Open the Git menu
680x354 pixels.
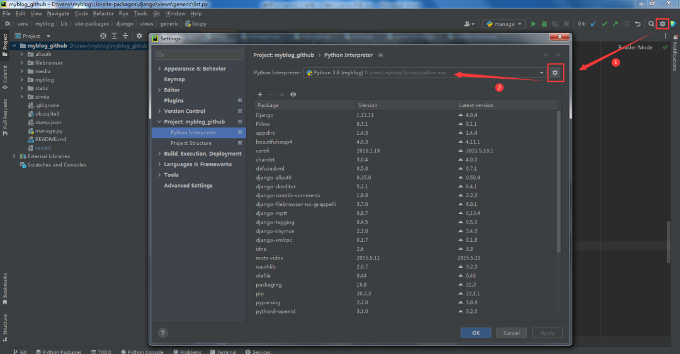point(157,13)
